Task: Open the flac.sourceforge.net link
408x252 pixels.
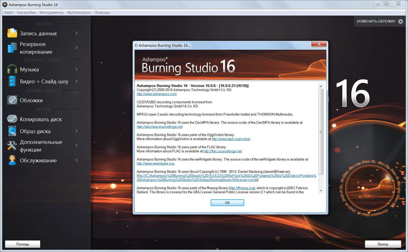Action: pyautogui.click(x=222, y=151)
